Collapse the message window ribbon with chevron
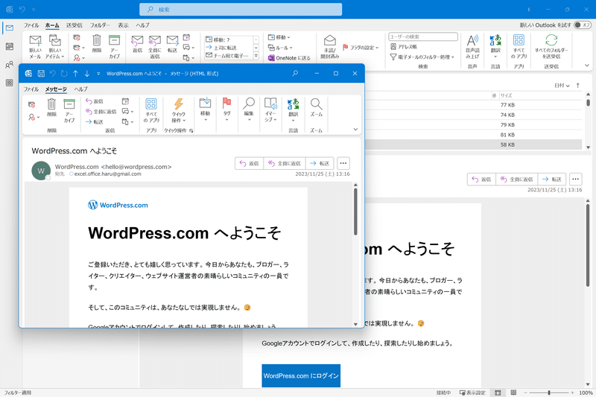 click(x=355, y=130)
